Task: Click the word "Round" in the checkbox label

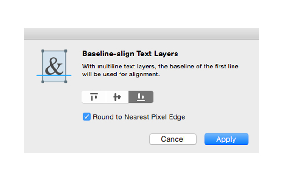Action: point(102,117)
